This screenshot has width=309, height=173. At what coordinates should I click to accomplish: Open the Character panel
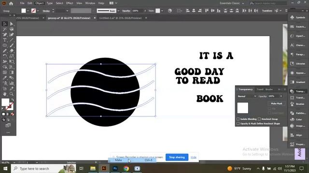298,45
